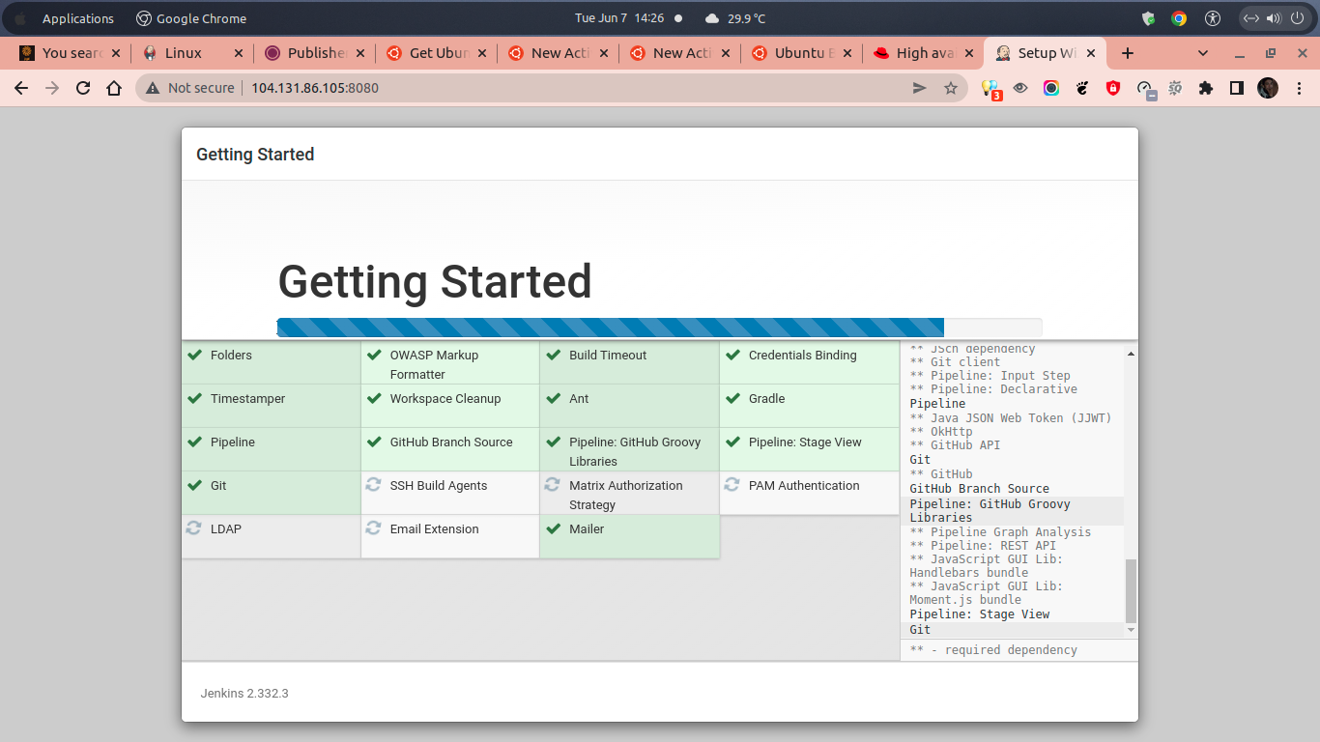Screen dimensions: 1320x742
Task: Click the browser forward arrow
Action: click(52, 88)
